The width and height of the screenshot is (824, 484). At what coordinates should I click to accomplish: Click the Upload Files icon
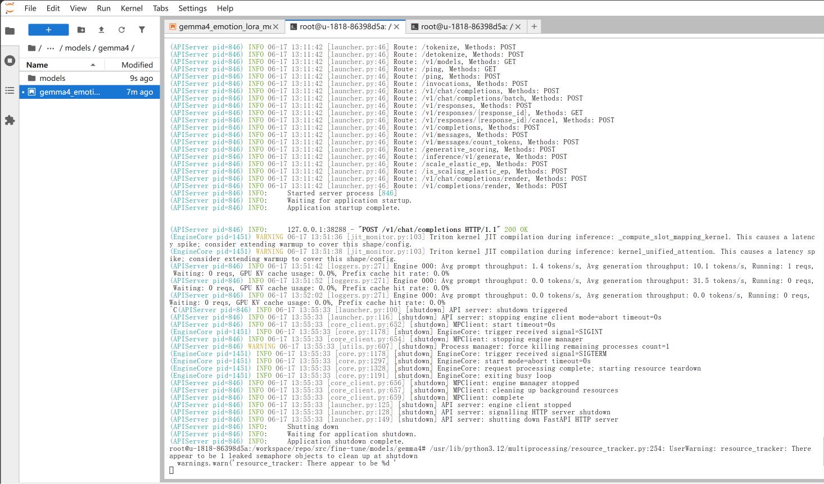pos(101,30)
